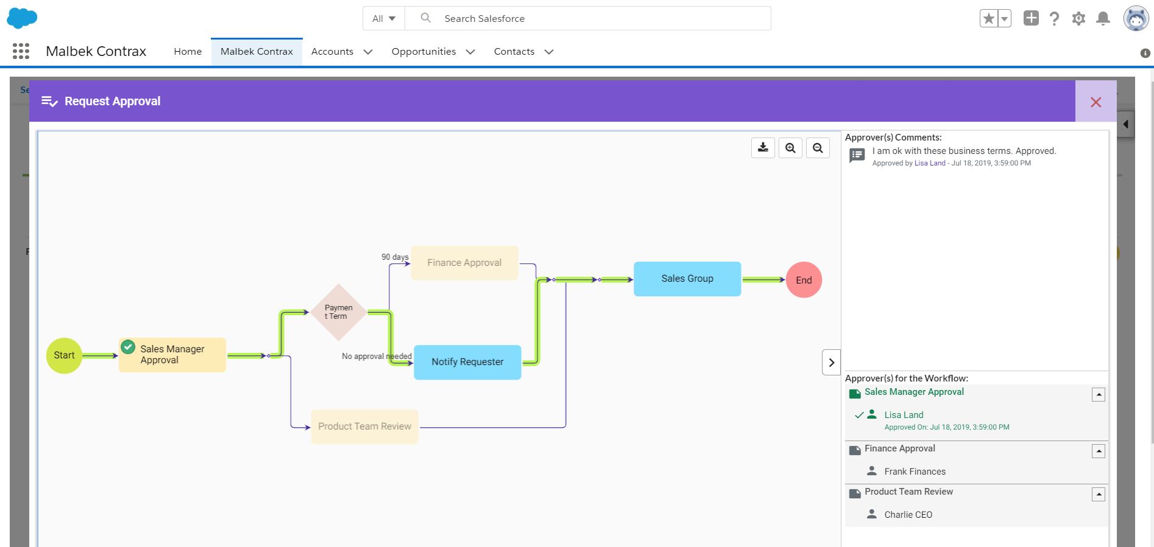Open the App Launcher grid icon
Screen dimensions: 1154x547
[21, 52]
